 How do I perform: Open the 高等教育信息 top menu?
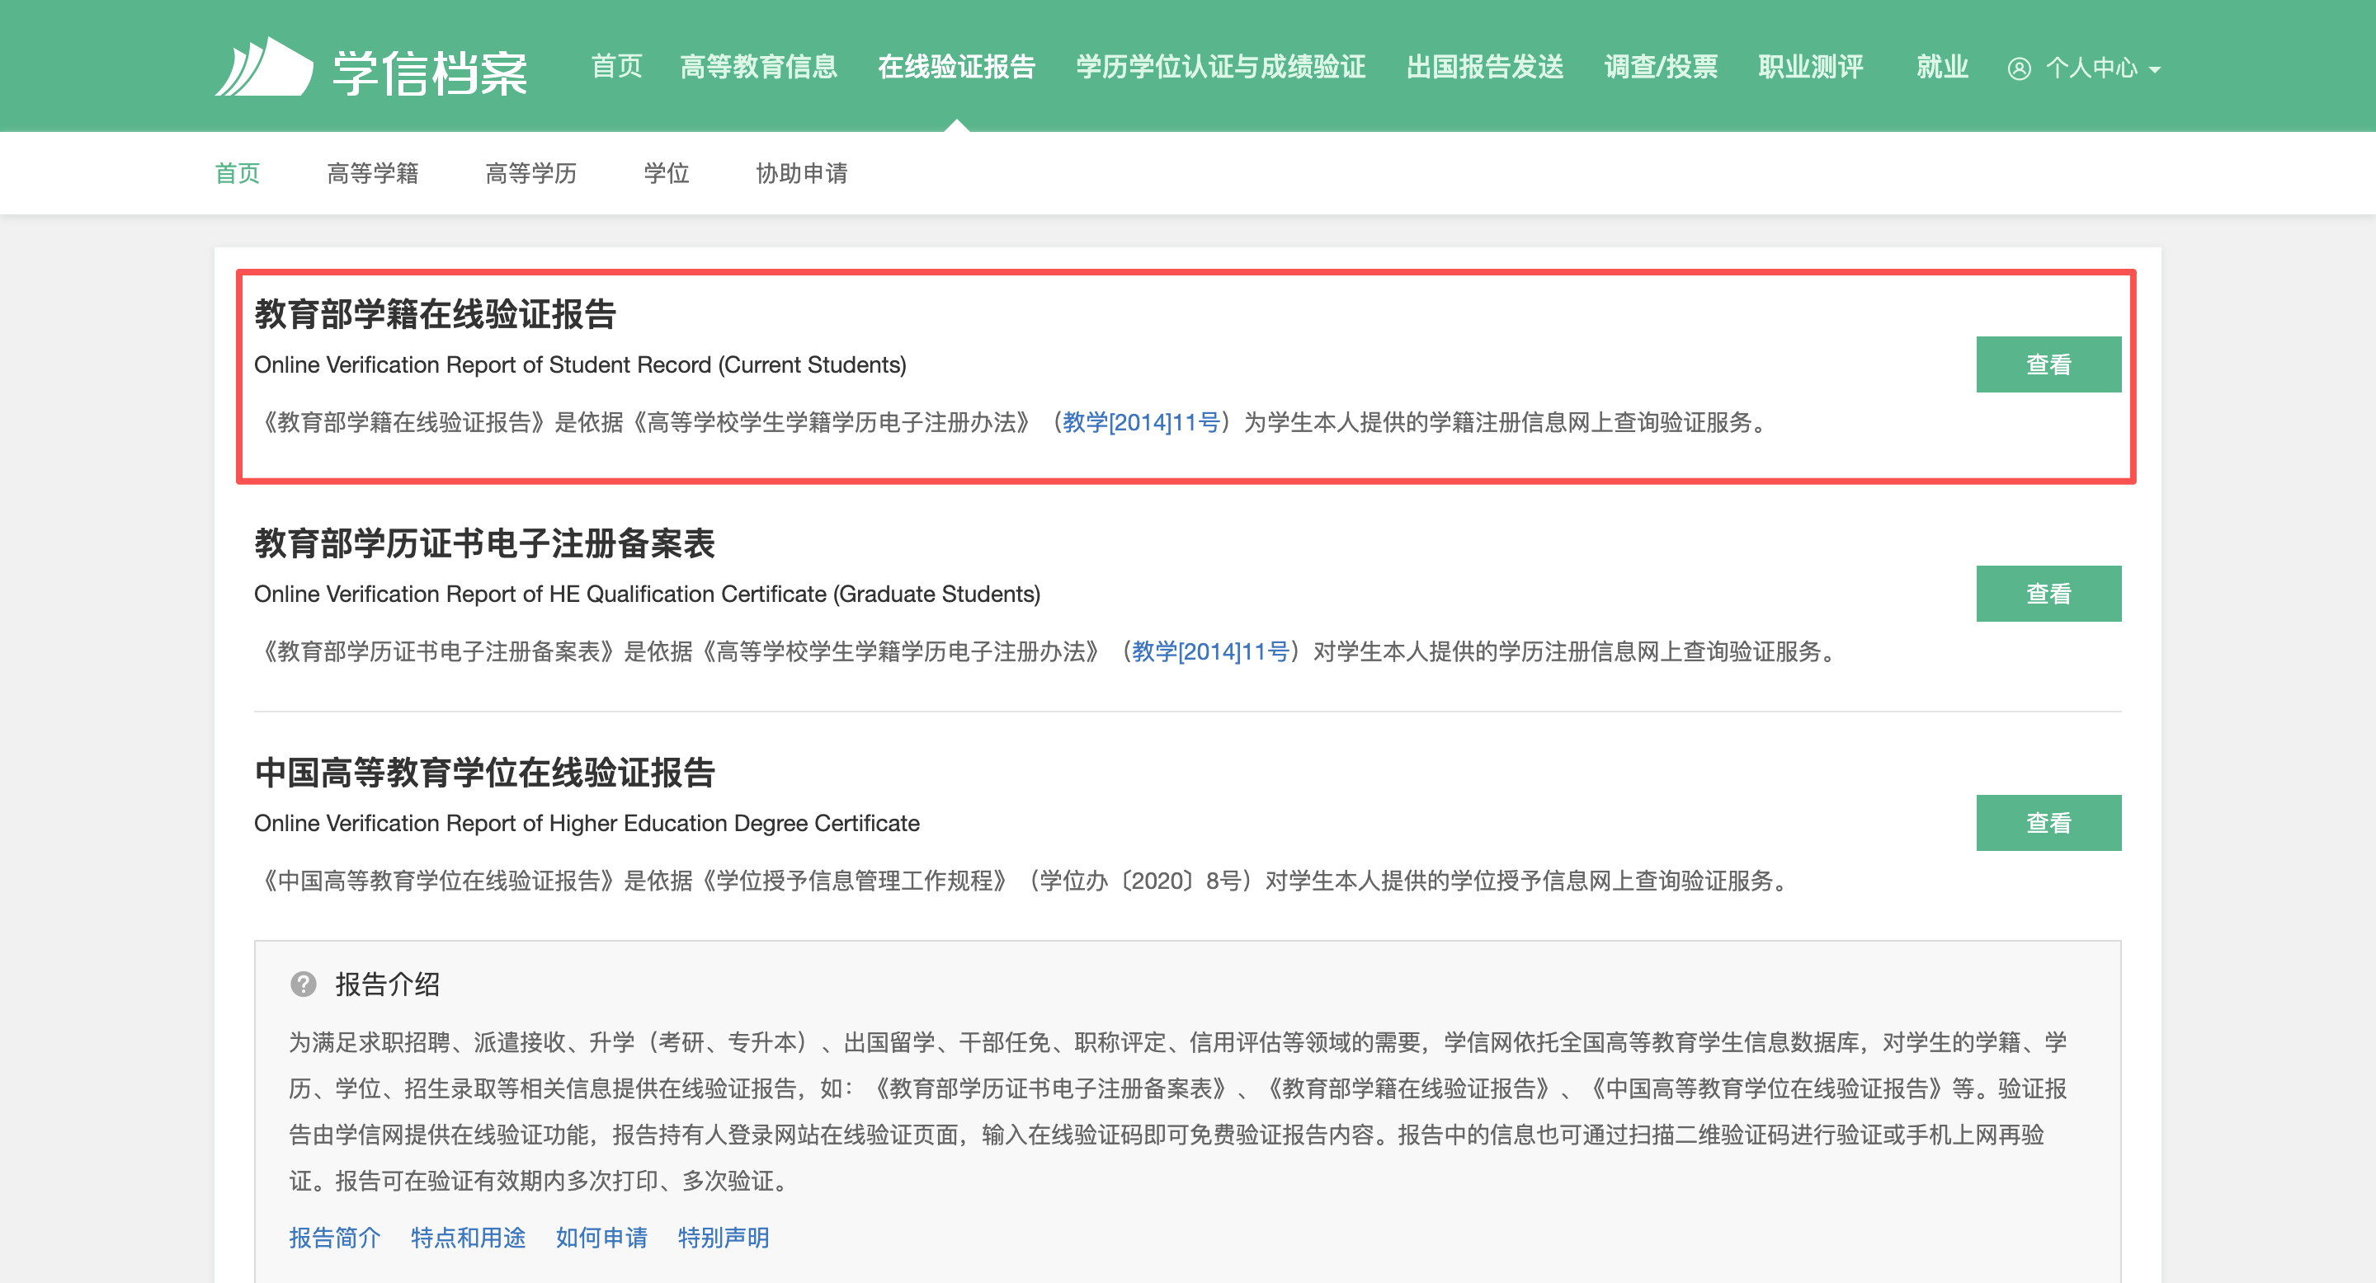point(758,66)
